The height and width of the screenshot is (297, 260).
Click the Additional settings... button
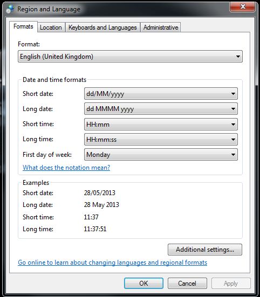205,250
